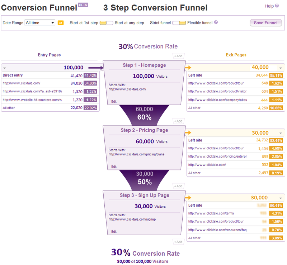
Task: Click +Add above Step 1 - Homepage
Action: pyautogui.click(x=178, y=56)
